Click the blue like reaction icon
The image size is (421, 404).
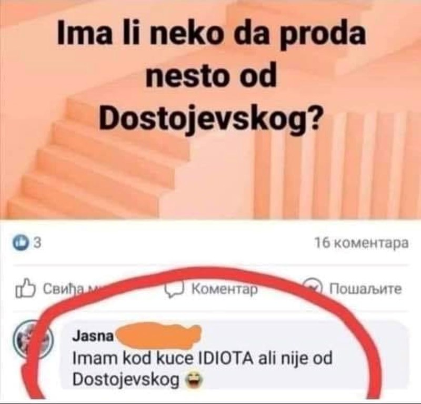pyautogui.click(x=21, y=243)
